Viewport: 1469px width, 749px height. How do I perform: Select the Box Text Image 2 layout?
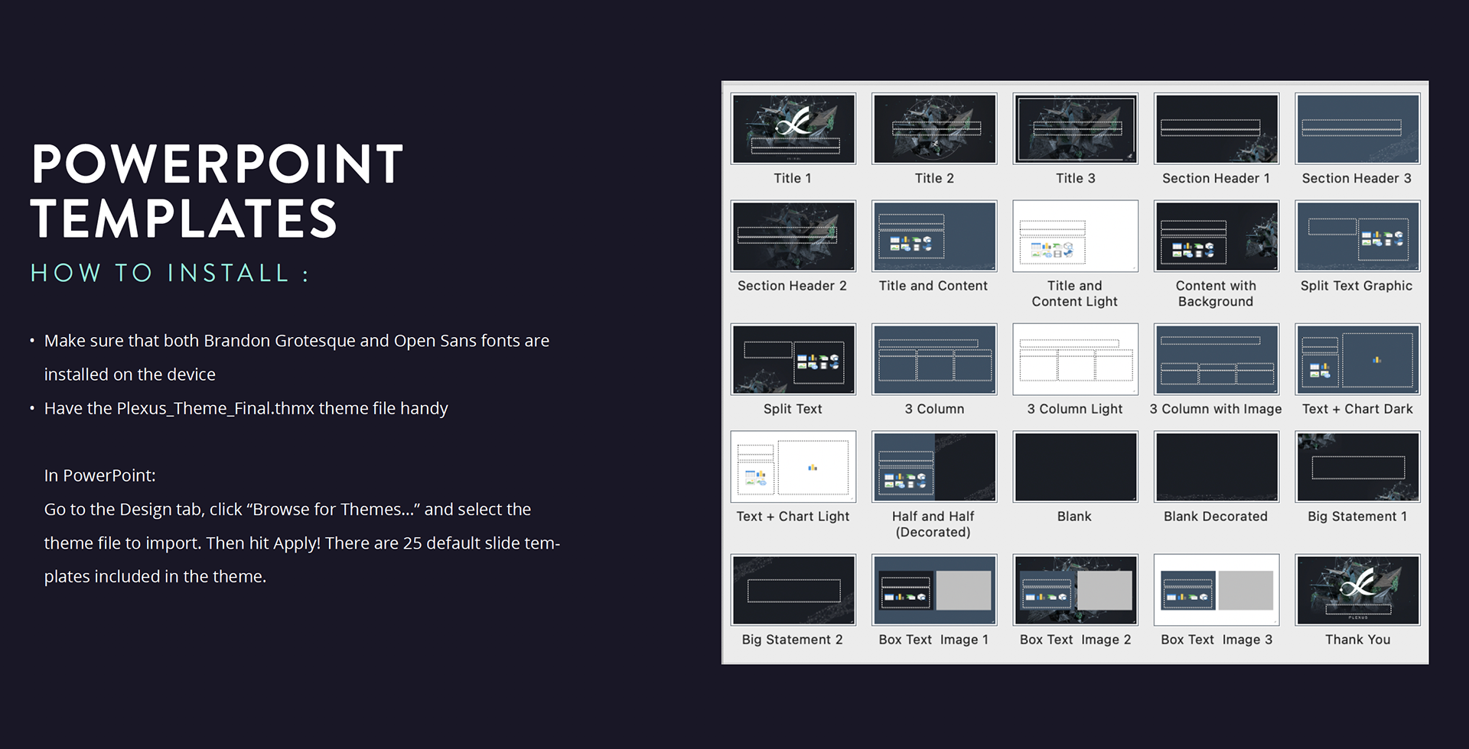(x=1075, y=590)
